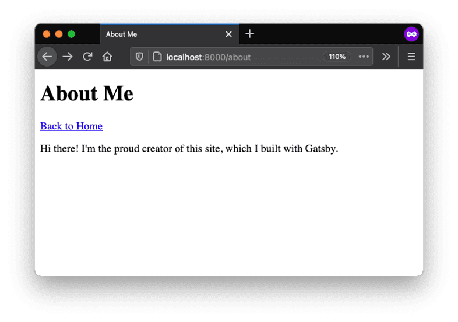Open the tracking protection shield panel
The height and width of the screenshot is (322, 458).
(139, 57)
